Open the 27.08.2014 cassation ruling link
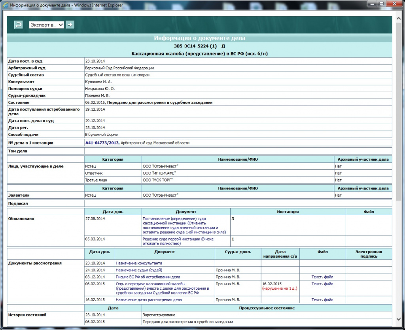The height and width of the screenshot is (330, 405). pos(184,225)
